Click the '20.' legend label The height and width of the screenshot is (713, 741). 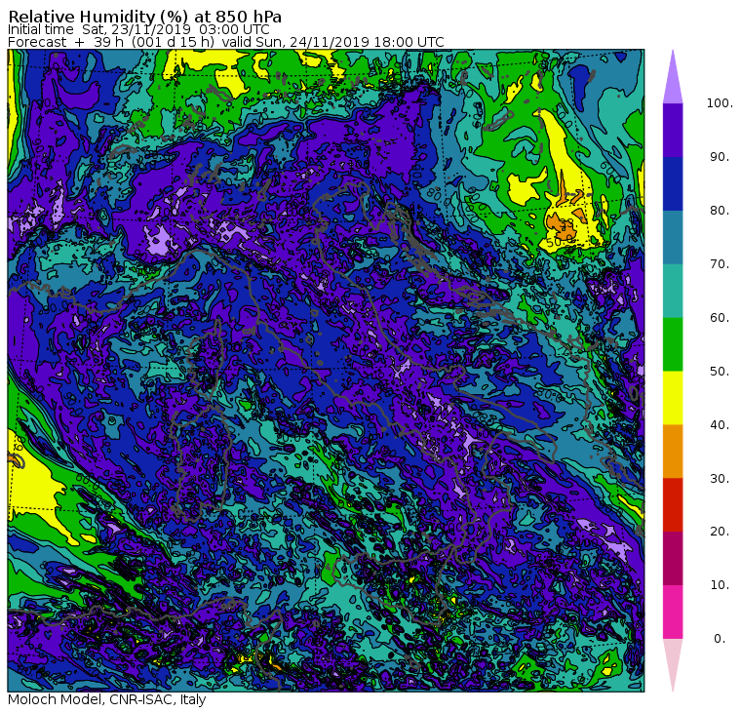[720, 532]
